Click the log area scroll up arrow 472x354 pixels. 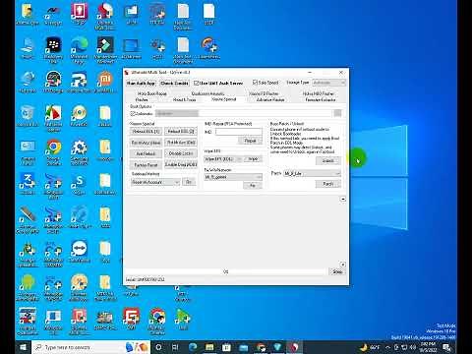click(343, 199)
